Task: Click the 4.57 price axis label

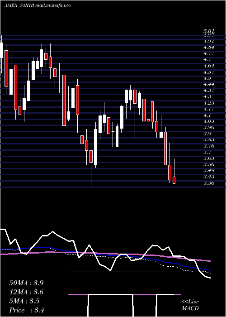Action: [x=209, y=72]
